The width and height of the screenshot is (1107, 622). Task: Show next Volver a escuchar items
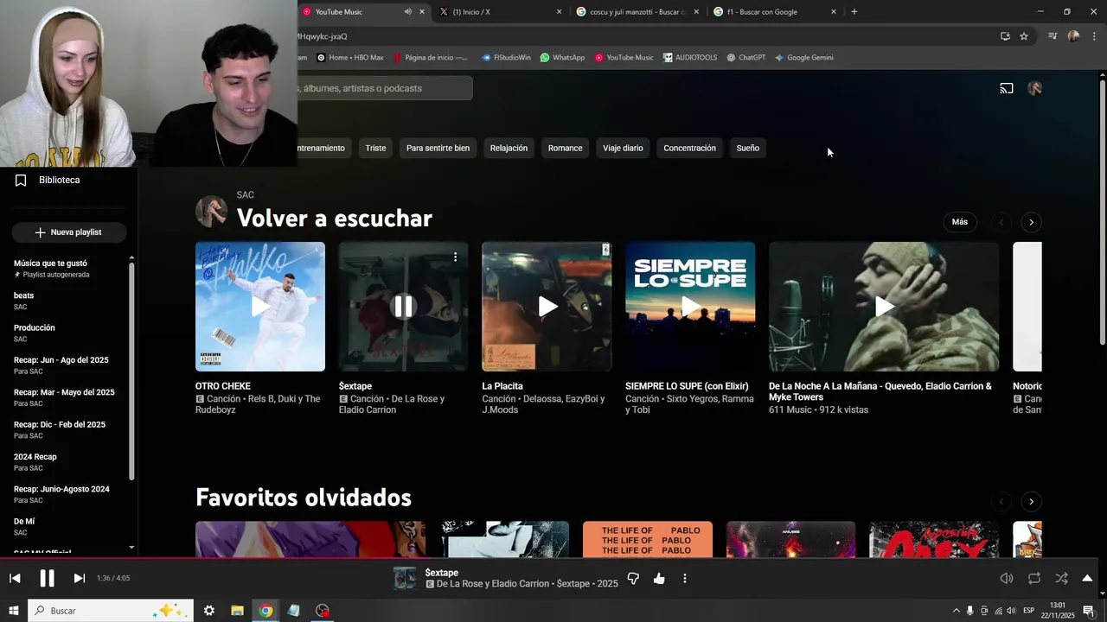pyautogui.click(x=1031, y=222)
